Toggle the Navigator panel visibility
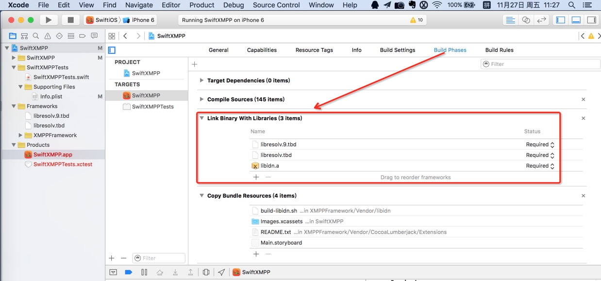This screenshot has width=601, height=281. (561, 20)
